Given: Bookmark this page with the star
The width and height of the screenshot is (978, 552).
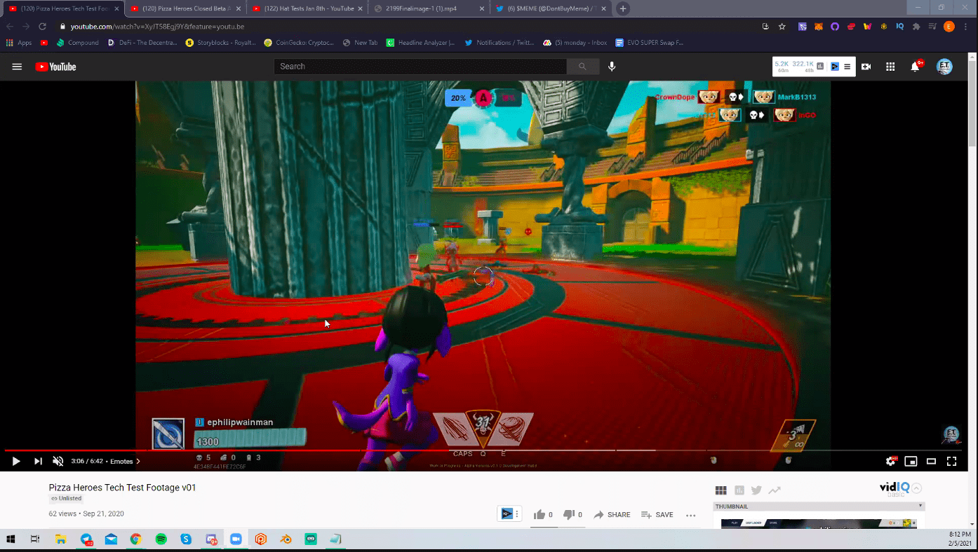Looking at the screenshot, I should point(782,27).
